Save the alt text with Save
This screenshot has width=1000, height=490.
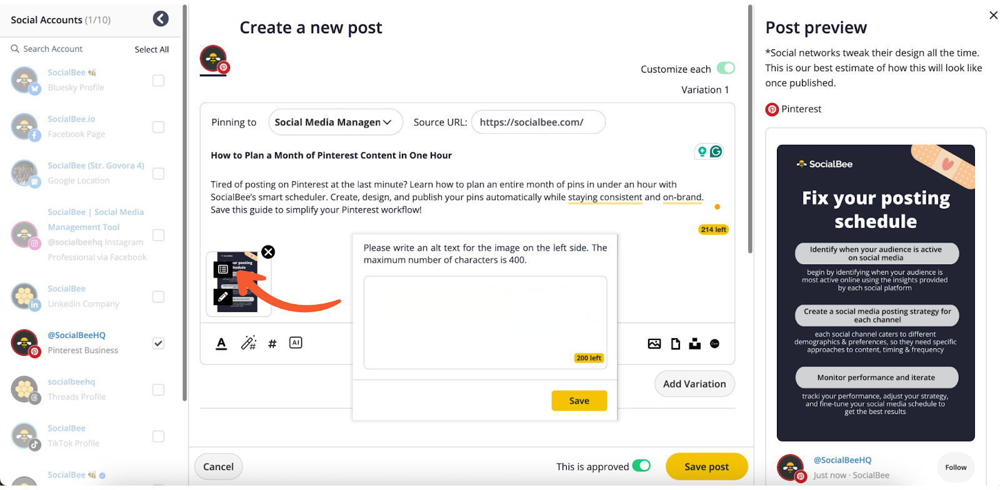pos(579,401)
